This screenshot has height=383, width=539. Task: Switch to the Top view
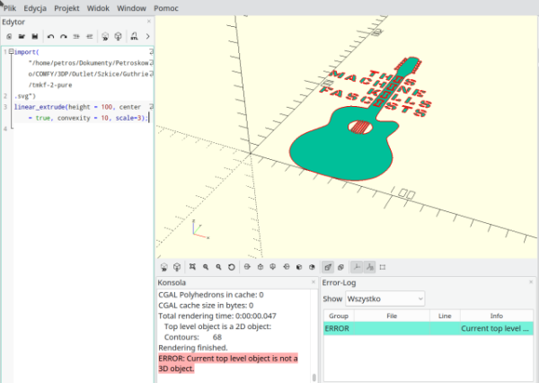261,267
